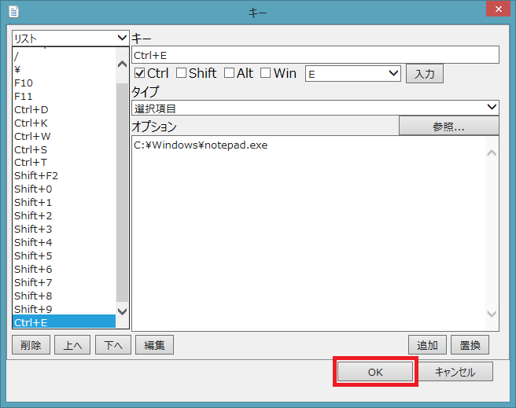Enable the Shift modifier checkbox
This screenshot has height=408, width=516.
[x=182, y=73]
